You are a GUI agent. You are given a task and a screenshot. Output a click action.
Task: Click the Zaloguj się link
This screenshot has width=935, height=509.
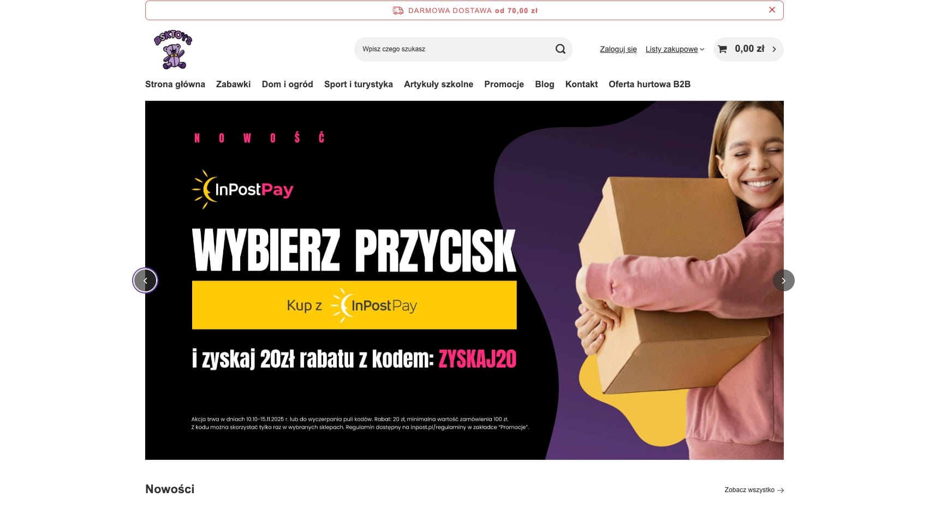pos(618,49)
